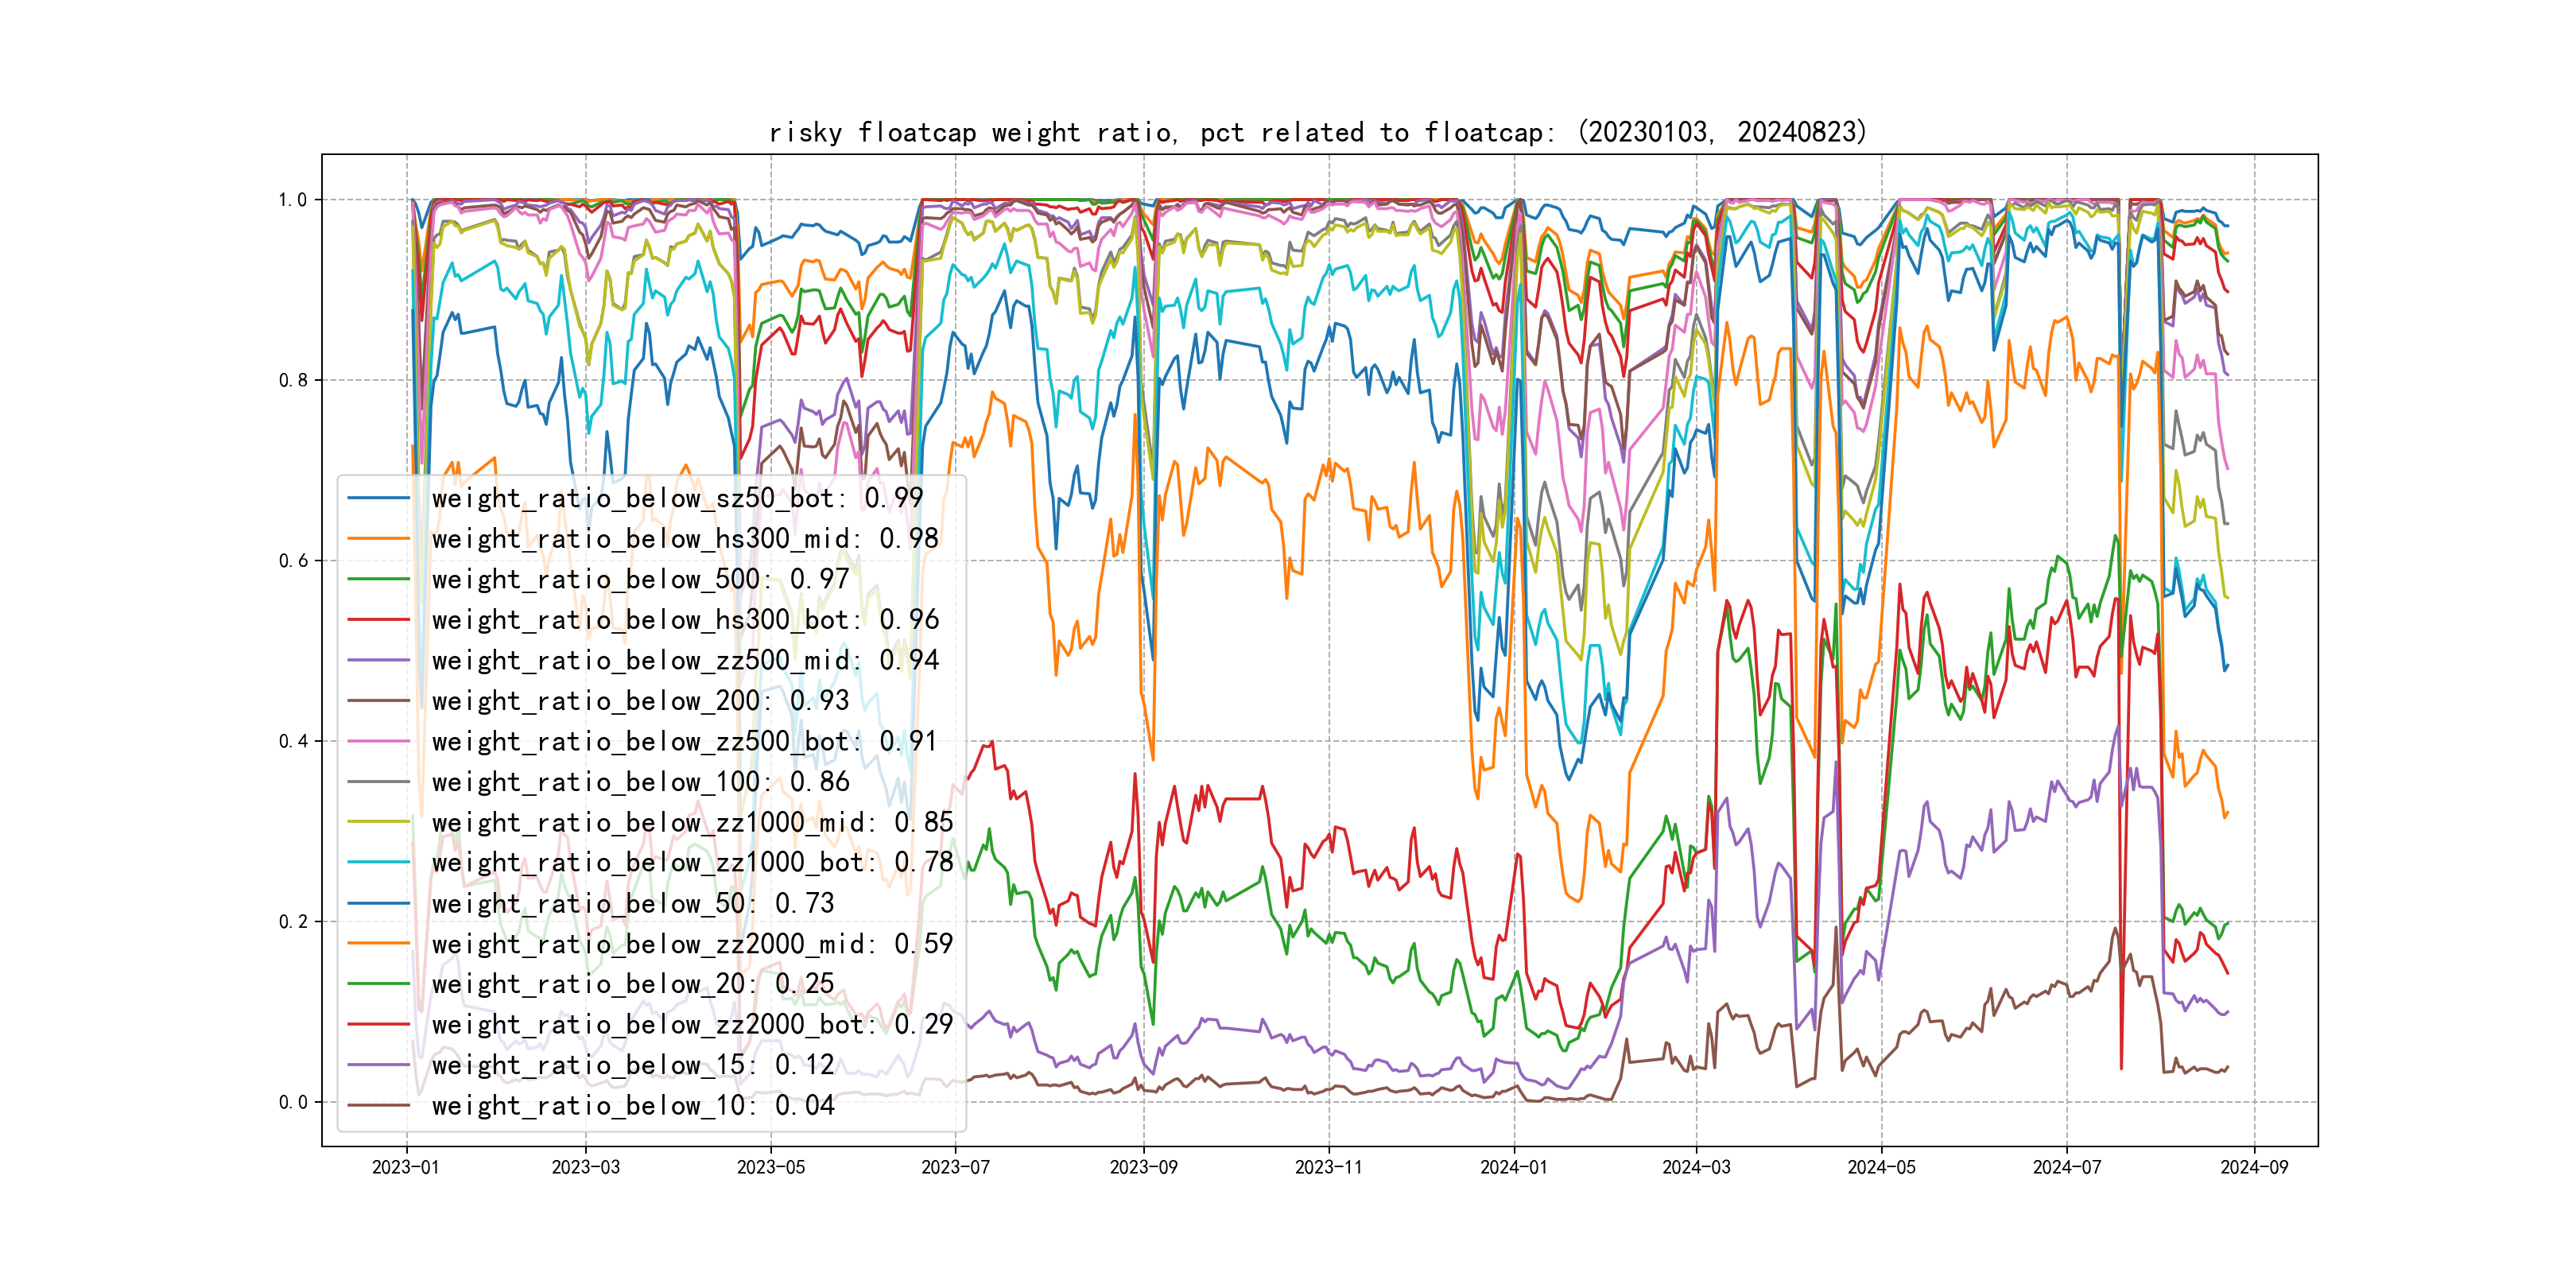Viewport: 2576px width, 1288px height.
Task: Click legend entry weight_ratio_below_zz500_bot
Action: [685, 741]
